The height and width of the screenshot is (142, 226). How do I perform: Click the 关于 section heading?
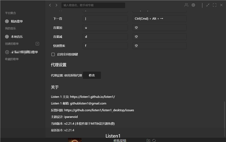pyautogui.click(x=55, y=87)
